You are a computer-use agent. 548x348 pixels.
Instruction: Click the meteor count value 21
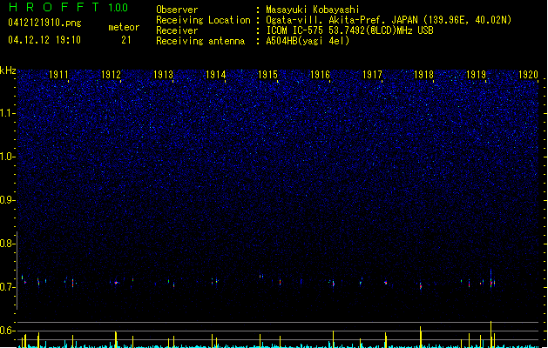point(126,40)
